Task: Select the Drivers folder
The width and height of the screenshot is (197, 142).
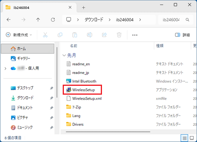Action: 75,124
